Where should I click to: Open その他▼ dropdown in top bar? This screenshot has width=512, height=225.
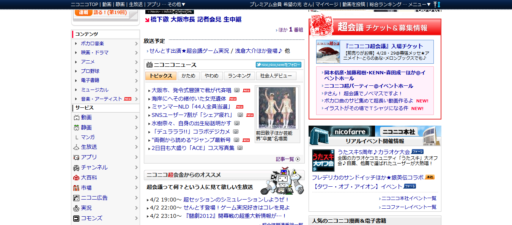(x=176, y=4)
